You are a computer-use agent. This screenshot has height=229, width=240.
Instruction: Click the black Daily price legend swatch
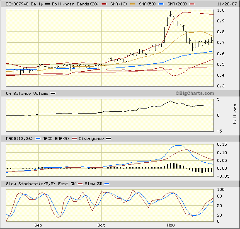click(x=47, y=4)
